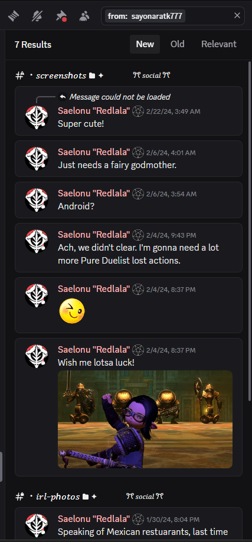Open the "Super cute!" message result
Image resolution: width=252 pixels, height=542 pixels.
[129, 111]
